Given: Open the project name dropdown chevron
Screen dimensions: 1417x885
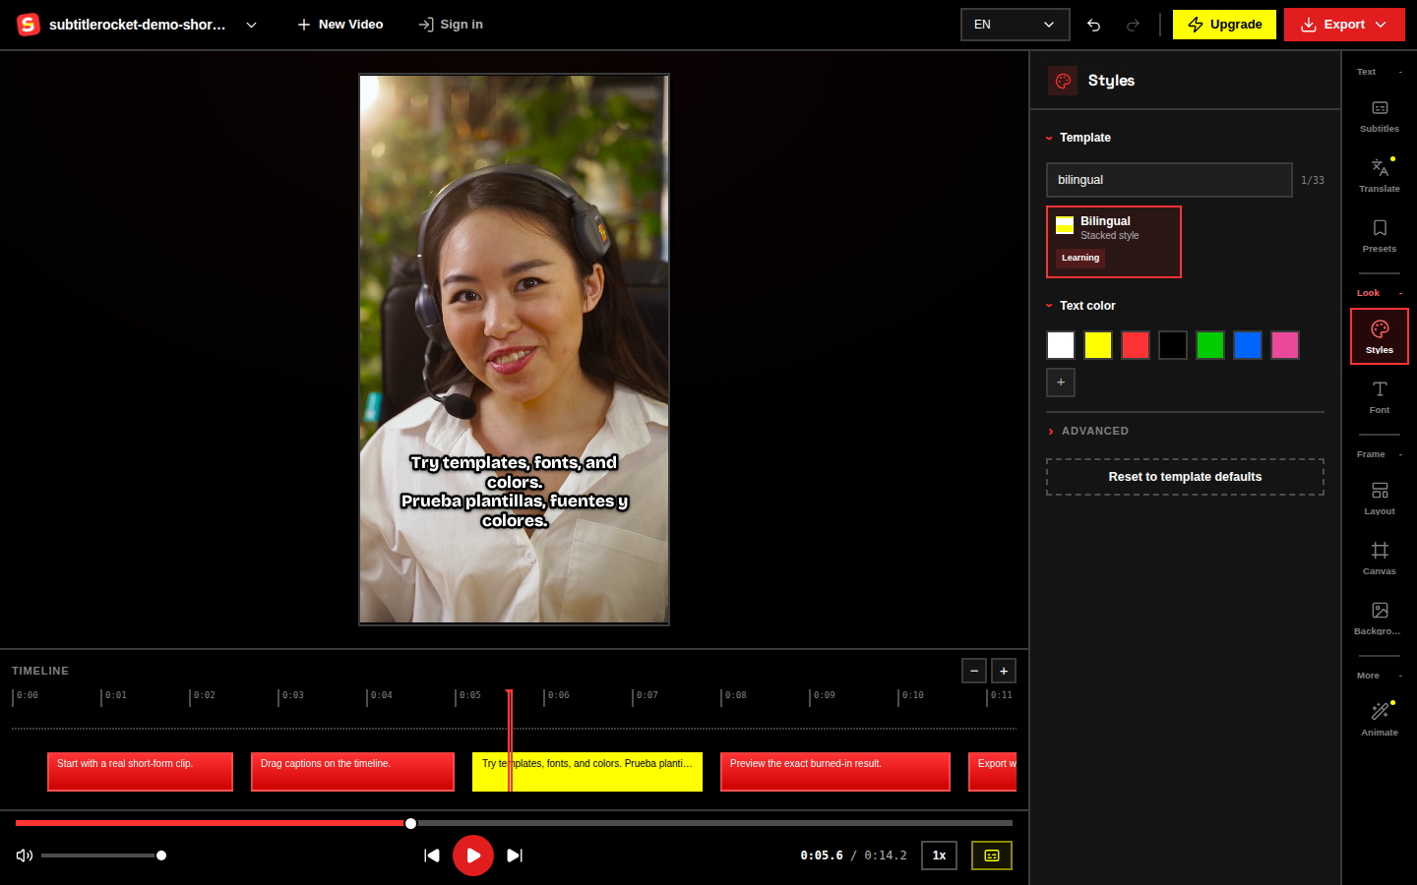Looking at the screenshot, I should tap(251, 25).
